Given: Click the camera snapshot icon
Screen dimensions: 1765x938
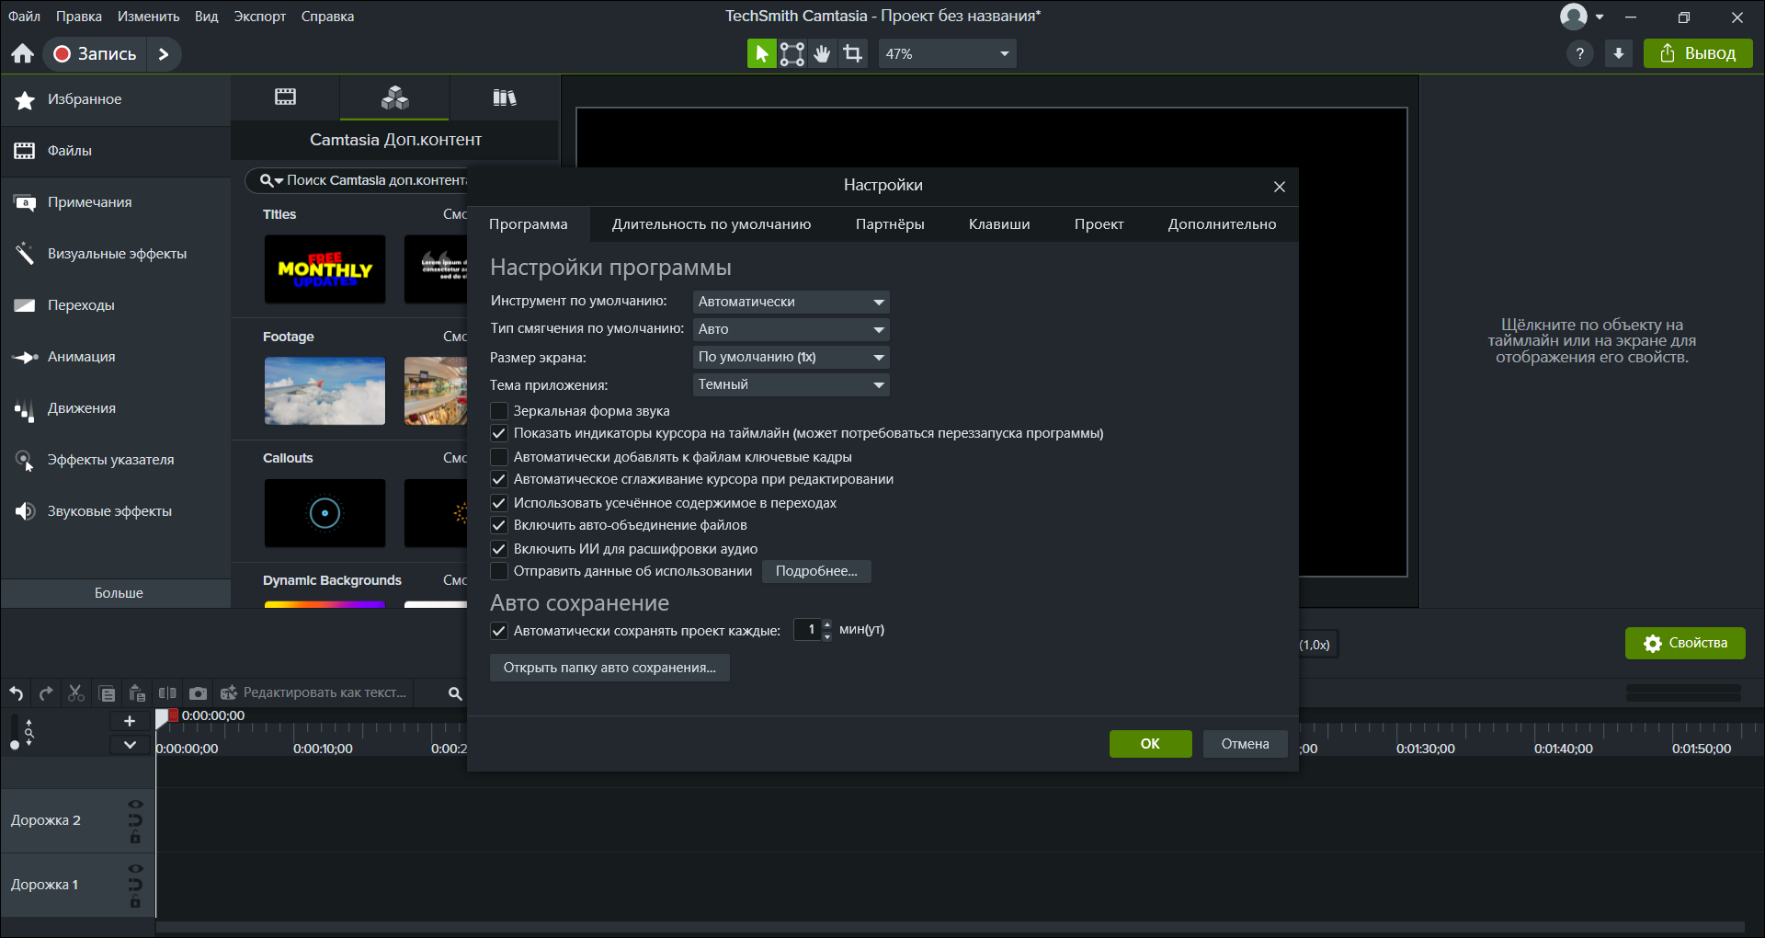Looking at the screenshot, I should 198,693.
